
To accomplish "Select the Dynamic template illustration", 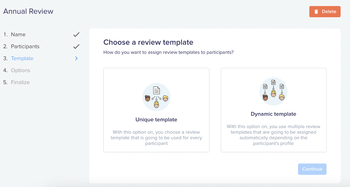I will coord(273,91).
